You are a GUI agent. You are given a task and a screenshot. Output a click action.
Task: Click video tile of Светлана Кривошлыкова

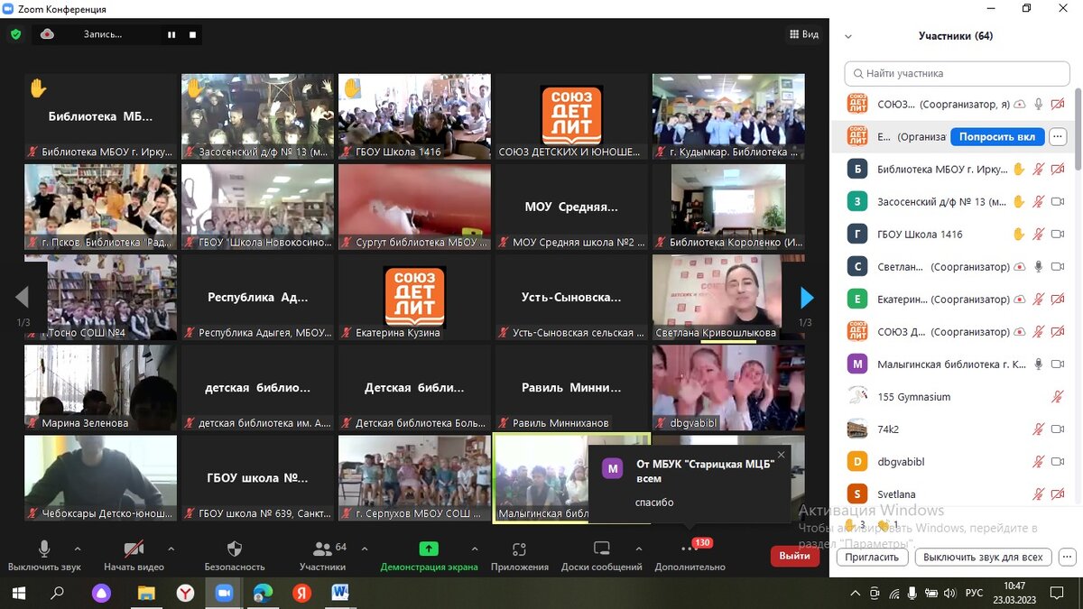click(x=728, y=297)
